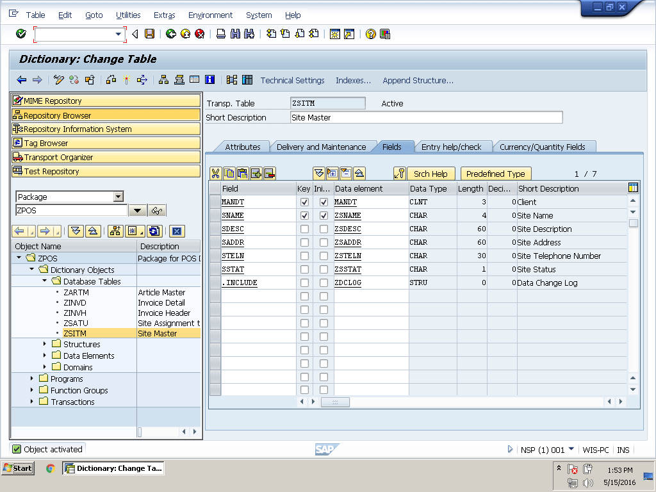The height and width of the screenshot is (492, 656).
Task: Expand the Function Groups tree node
Action: (x=32, y=390)
